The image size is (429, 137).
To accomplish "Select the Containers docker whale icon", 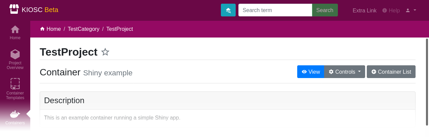I will coord(15,115).
